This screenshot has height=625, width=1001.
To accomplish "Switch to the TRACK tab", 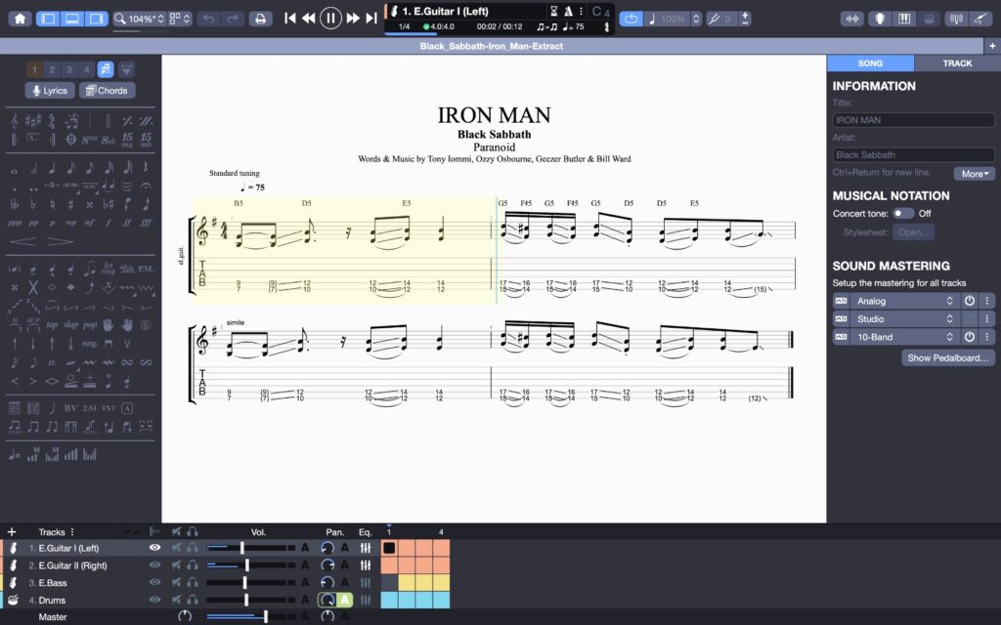I will coord(957,63).
